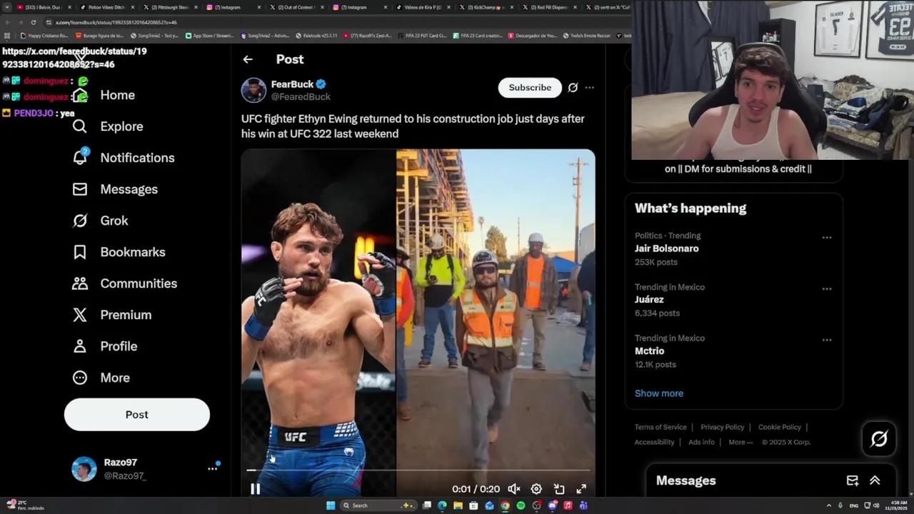Screen dimensions: 914x514
Task: Open Razo97 account avatar
Action: [84, 469]
